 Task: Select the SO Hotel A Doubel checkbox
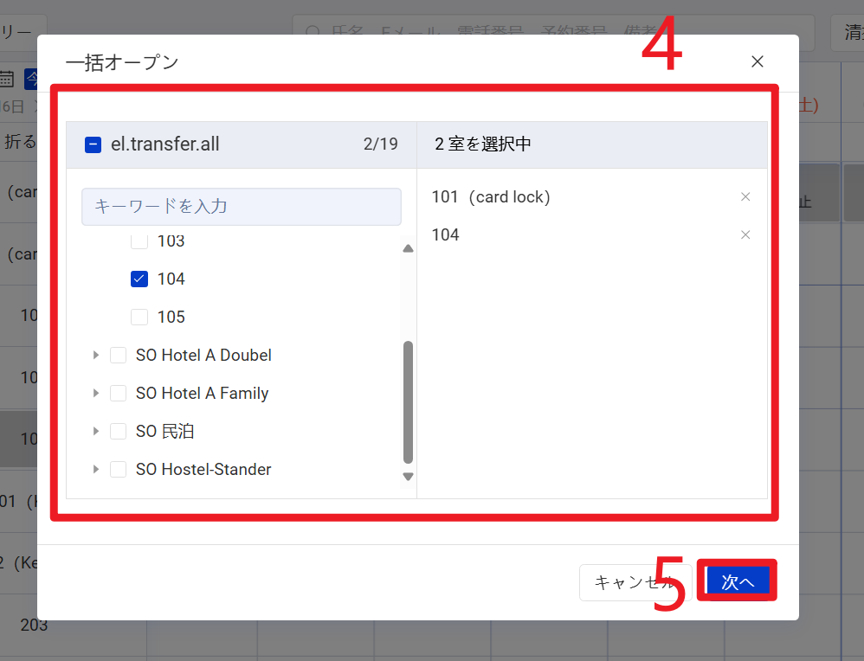click(119, 356)
